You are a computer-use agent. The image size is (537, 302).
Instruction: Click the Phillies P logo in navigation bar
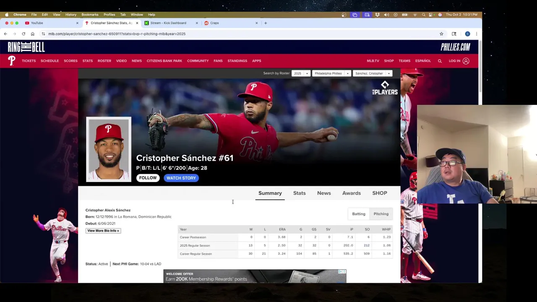click(11, 61)
